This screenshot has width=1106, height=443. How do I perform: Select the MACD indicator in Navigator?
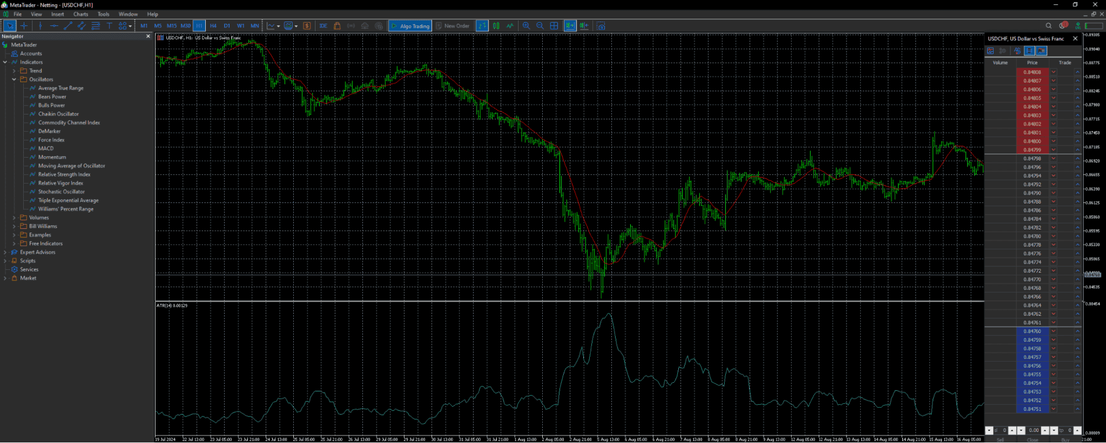tap(46, 148)
